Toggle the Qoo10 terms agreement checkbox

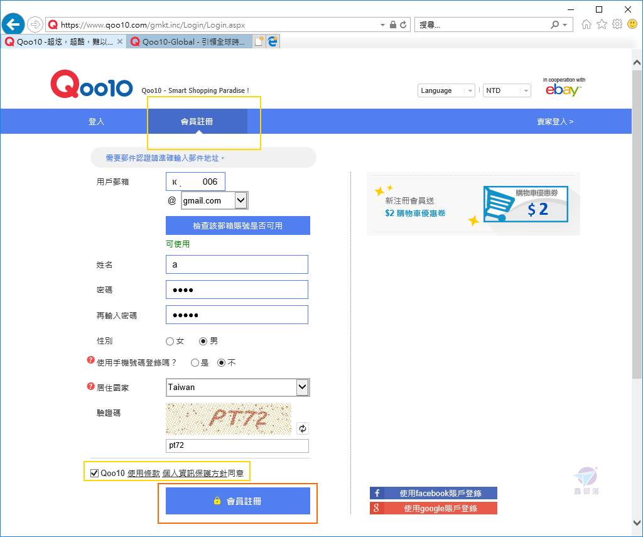click(94, 473)
